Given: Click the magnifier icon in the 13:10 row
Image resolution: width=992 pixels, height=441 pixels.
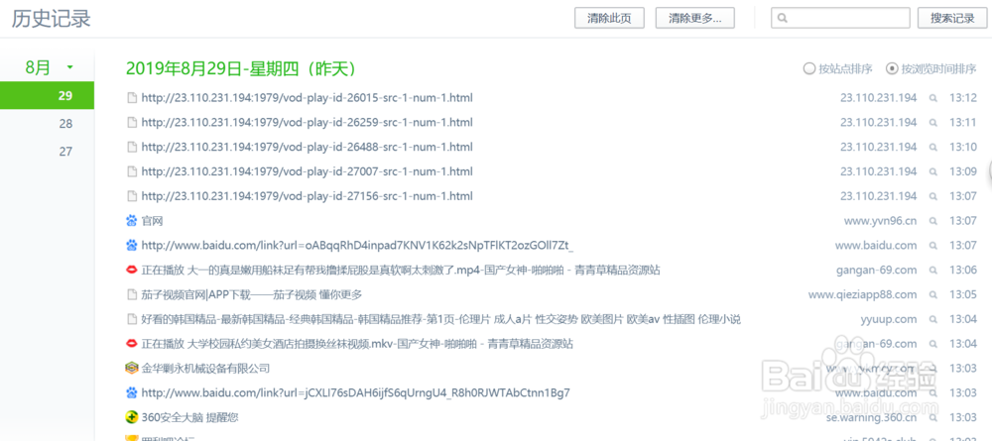Looking at the screenshot, I should click(932, 148).
